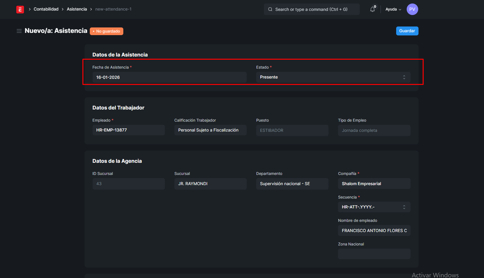
Task: Open the Ayuda help dropdown
Action: (x=393, y=10)
